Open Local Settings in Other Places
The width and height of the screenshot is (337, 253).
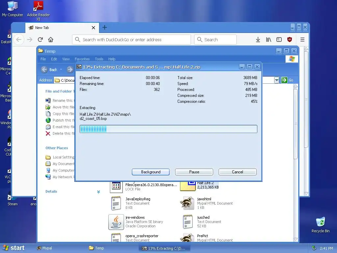[x=60, y=157]
